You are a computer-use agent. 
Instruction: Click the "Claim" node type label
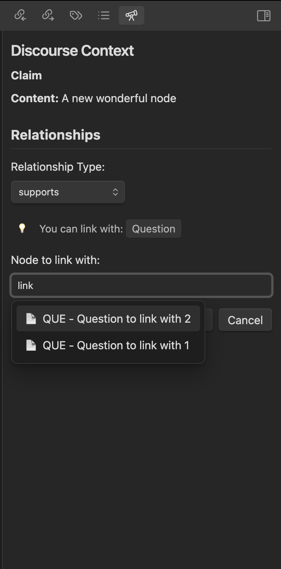pyautogui.click(x=26, y=75)
